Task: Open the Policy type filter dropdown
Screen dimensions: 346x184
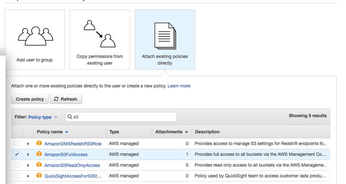Action: pos(43,117)
